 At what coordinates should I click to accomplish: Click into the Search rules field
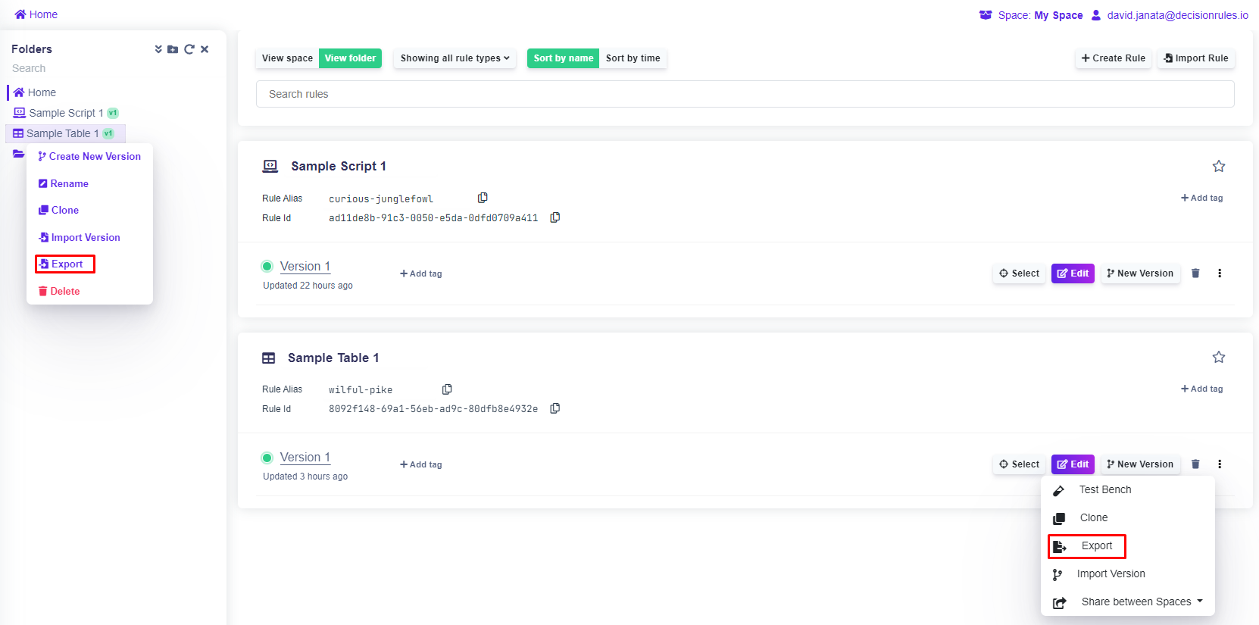pos(745,94)
